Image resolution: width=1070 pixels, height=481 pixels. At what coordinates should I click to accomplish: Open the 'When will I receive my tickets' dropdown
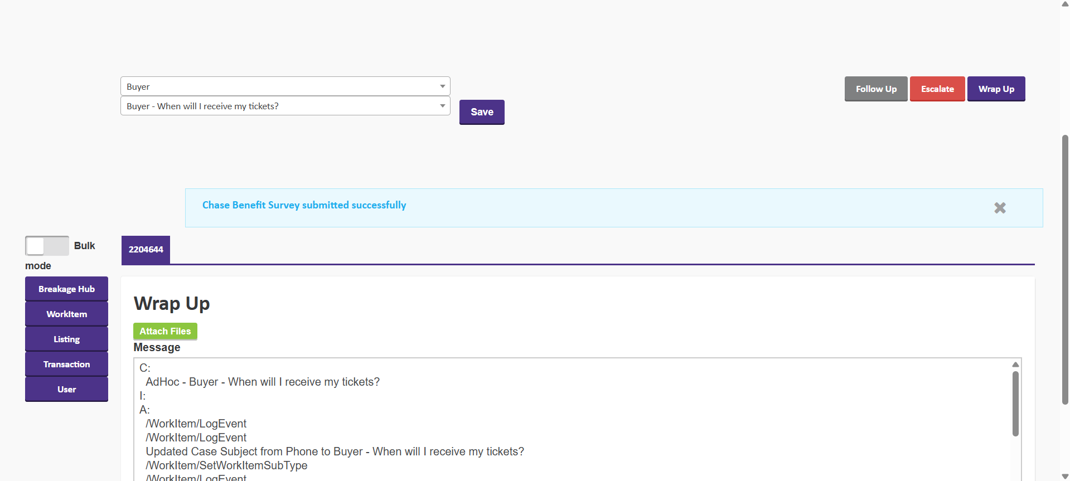(285, 106)
